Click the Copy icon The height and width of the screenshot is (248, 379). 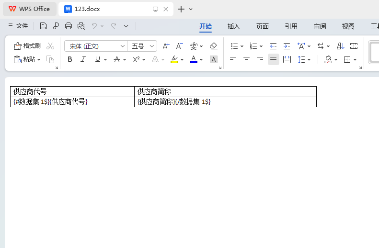pos(50,59)
